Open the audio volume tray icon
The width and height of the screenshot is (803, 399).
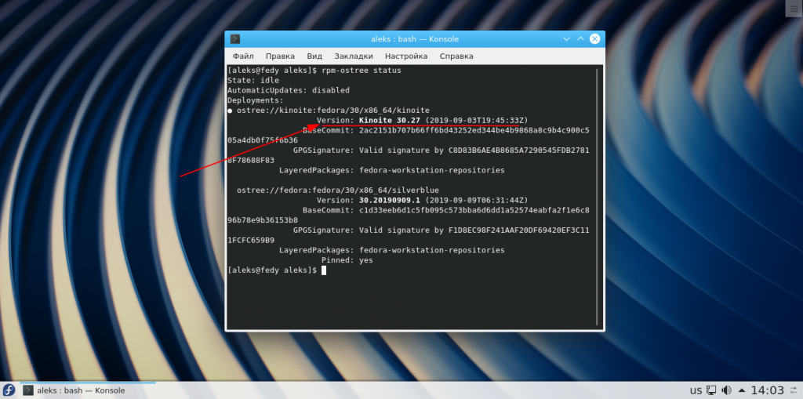pos(727,390)
